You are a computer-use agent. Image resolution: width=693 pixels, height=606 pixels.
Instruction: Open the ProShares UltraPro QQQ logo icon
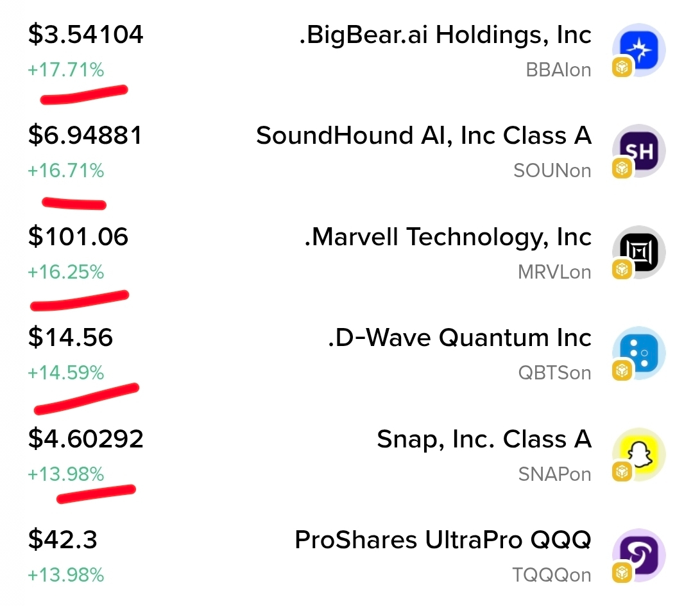(638, 555)
